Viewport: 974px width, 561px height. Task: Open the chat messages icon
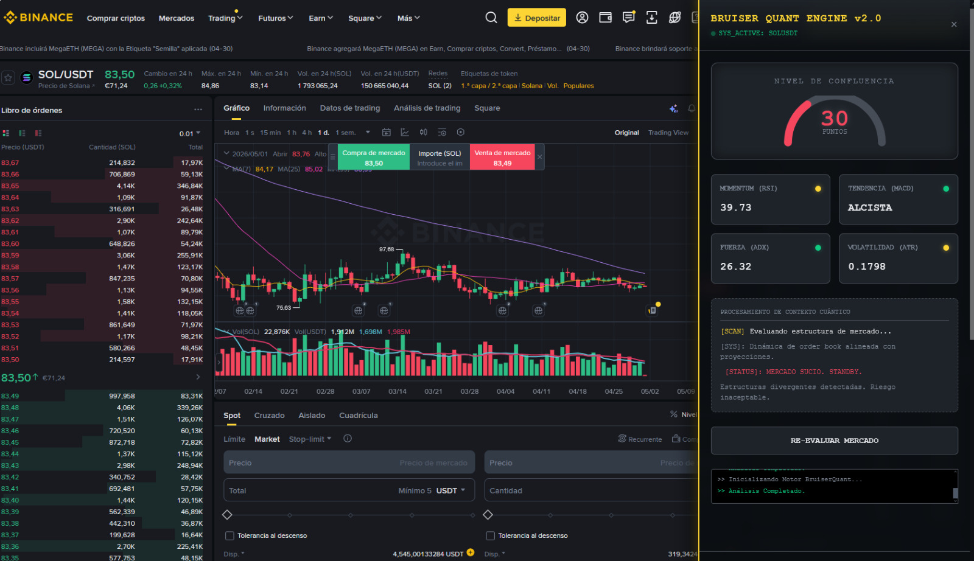(628, 18)
